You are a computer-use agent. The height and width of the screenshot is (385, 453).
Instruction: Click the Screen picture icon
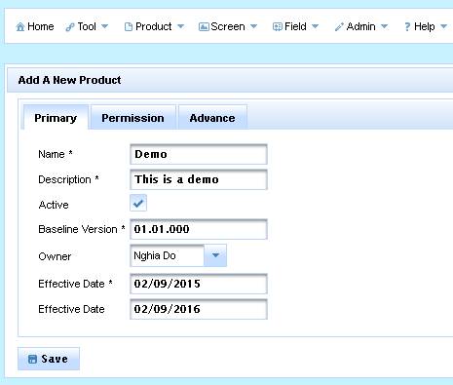pos(204,27)
